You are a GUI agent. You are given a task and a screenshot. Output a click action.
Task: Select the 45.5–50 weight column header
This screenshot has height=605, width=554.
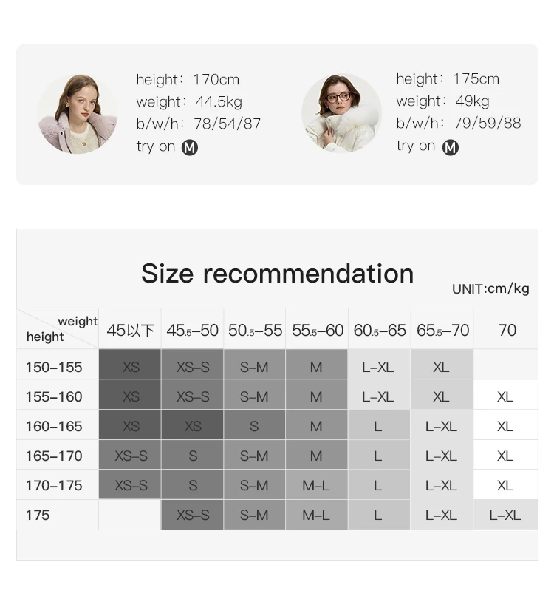[192, 331]
